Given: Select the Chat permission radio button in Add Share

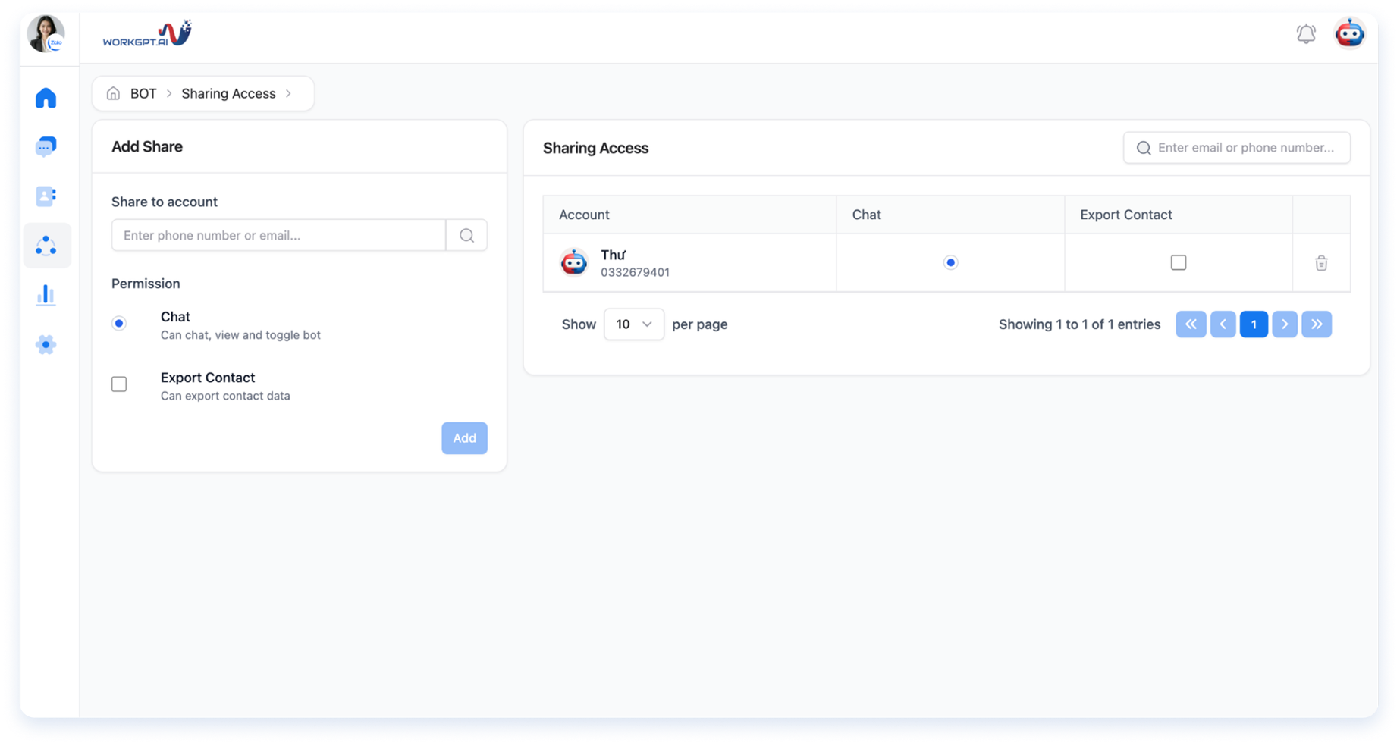Looking at the screenshot, I should pyautogui.click(x=119, y=324).
